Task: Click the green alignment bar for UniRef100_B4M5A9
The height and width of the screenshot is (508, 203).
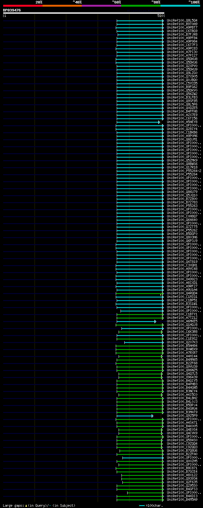Action: pyautogui.click(x=140, y=500)
